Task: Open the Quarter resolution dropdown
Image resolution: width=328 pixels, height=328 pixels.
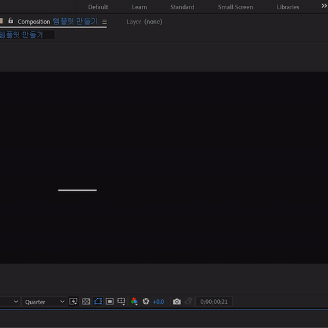Action: pyautogui.click(x=45, y=302)
